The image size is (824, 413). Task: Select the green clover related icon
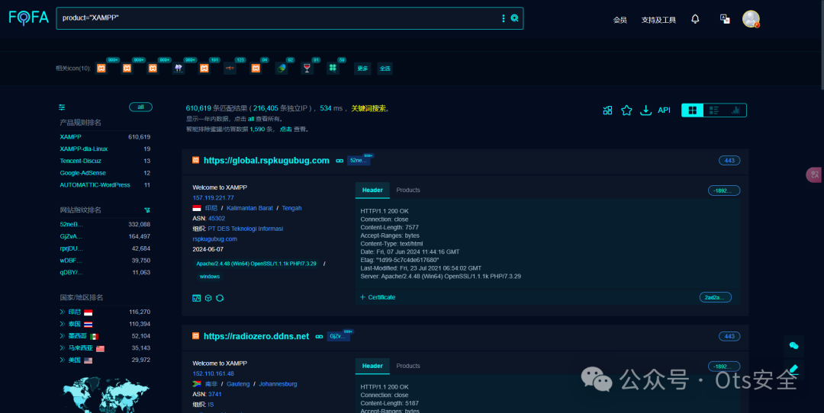(x=333, y=69)
